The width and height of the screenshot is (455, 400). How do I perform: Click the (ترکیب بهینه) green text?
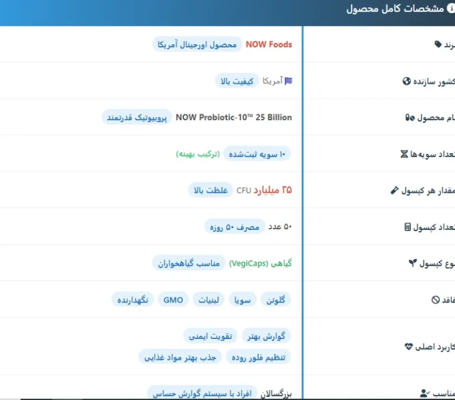198,154
